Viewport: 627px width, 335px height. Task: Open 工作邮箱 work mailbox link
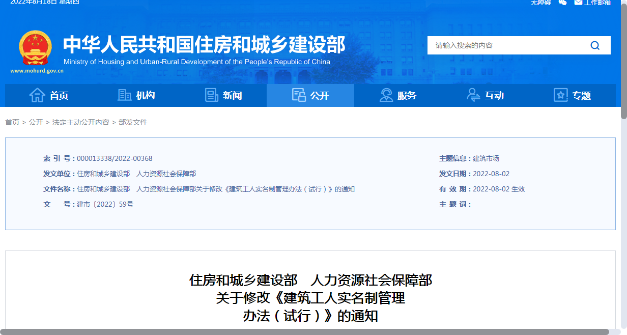pyautogui.click(x=592, y=3)
